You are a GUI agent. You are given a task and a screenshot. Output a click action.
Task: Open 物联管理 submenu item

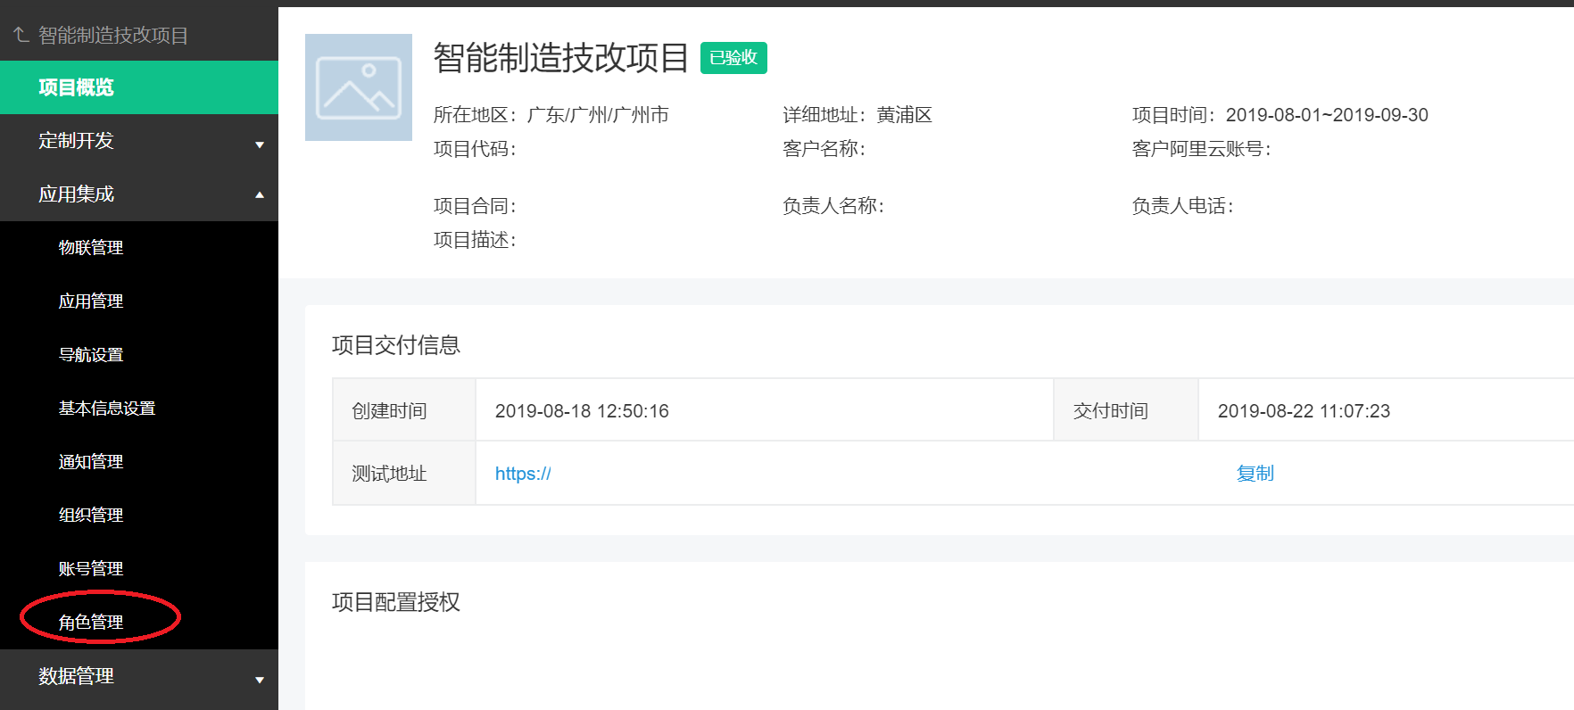pos(91,248)
